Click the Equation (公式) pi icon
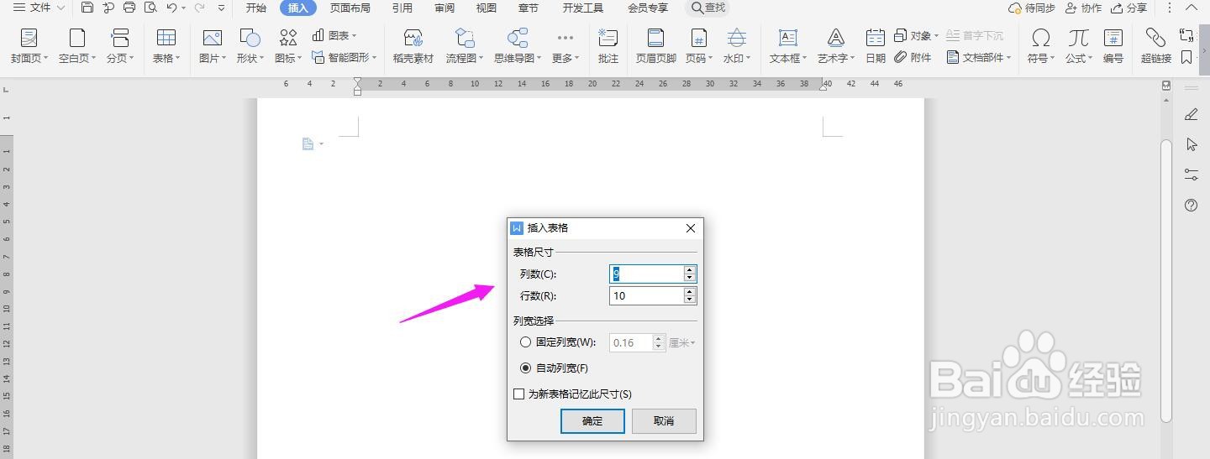The height and width of the screenshot is (459, 1210). pos(1078,38)
